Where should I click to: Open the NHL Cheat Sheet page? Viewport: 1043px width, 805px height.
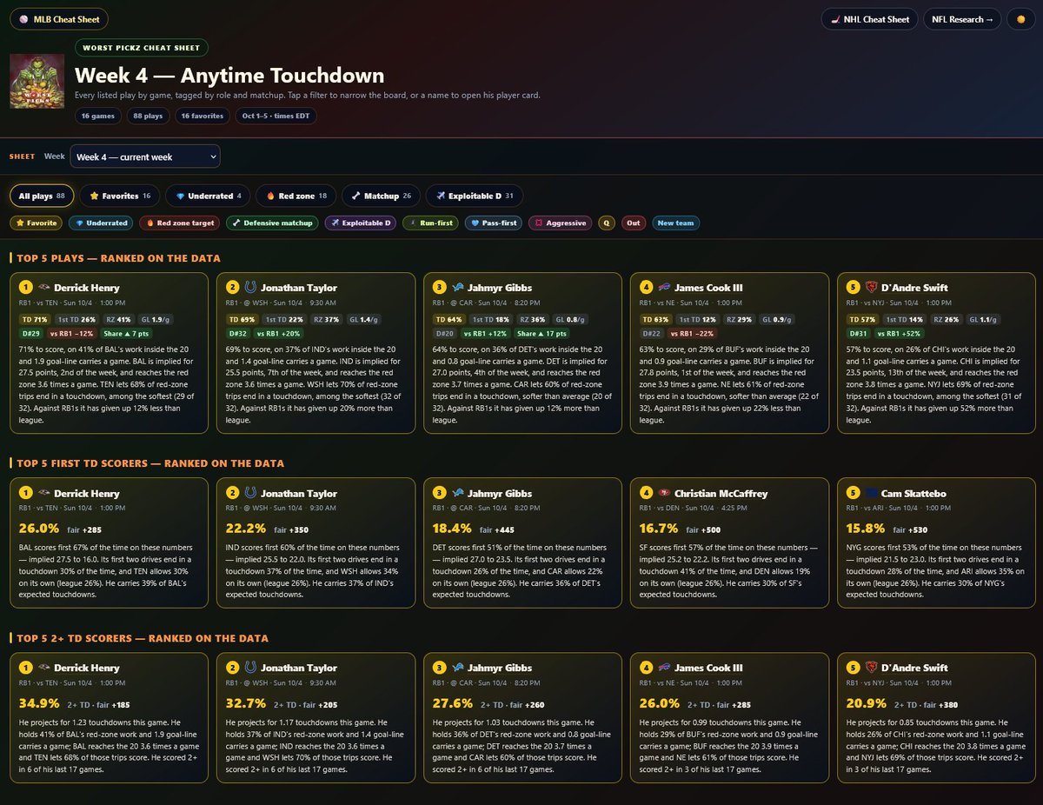[869, 19]
